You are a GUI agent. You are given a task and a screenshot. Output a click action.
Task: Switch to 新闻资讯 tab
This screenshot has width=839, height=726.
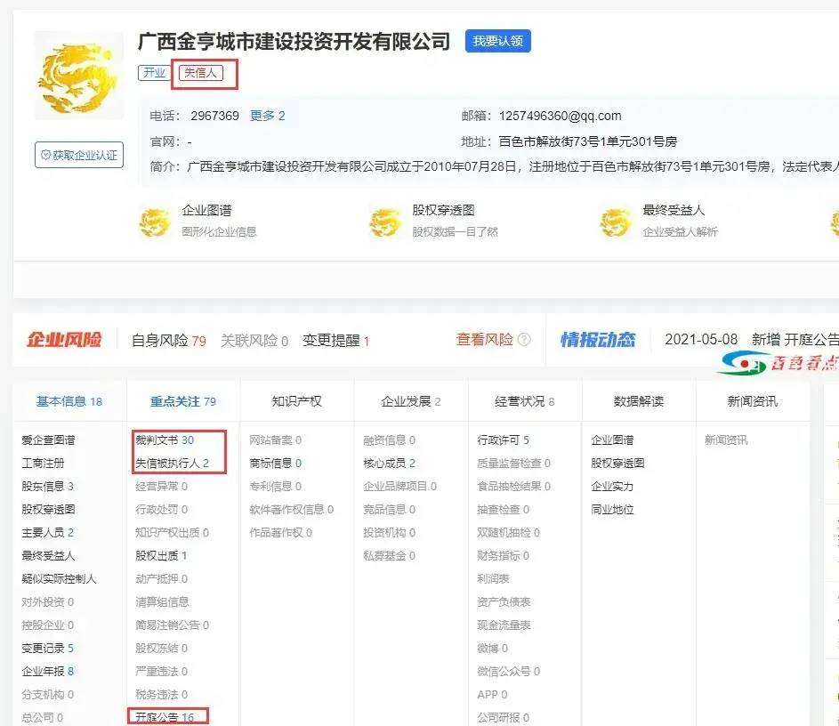point(753,401)
